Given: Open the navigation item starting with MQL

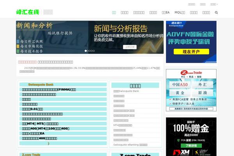Looking at the screenshot, I should pyautogui.click(x=180, y=12).
